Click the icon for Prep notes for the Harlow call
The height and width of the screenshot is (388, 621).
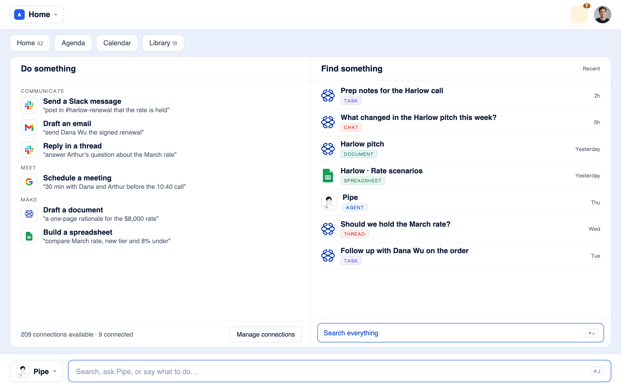[x=328, y=96]
